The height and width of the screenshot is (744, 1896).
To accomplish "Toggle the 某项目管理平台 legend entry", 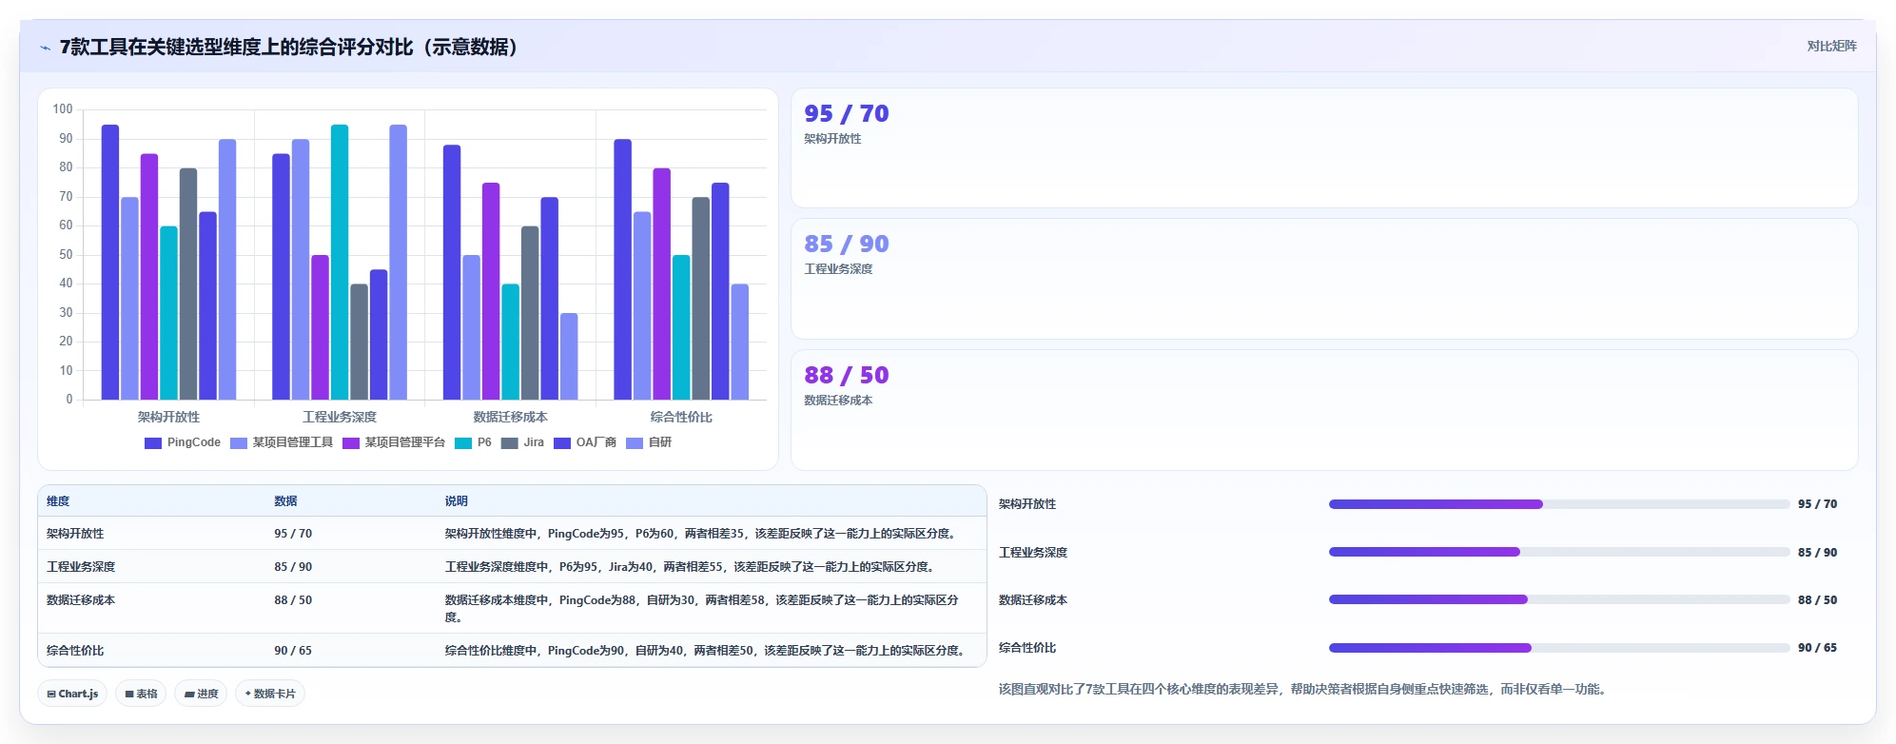I will [394, 442].
